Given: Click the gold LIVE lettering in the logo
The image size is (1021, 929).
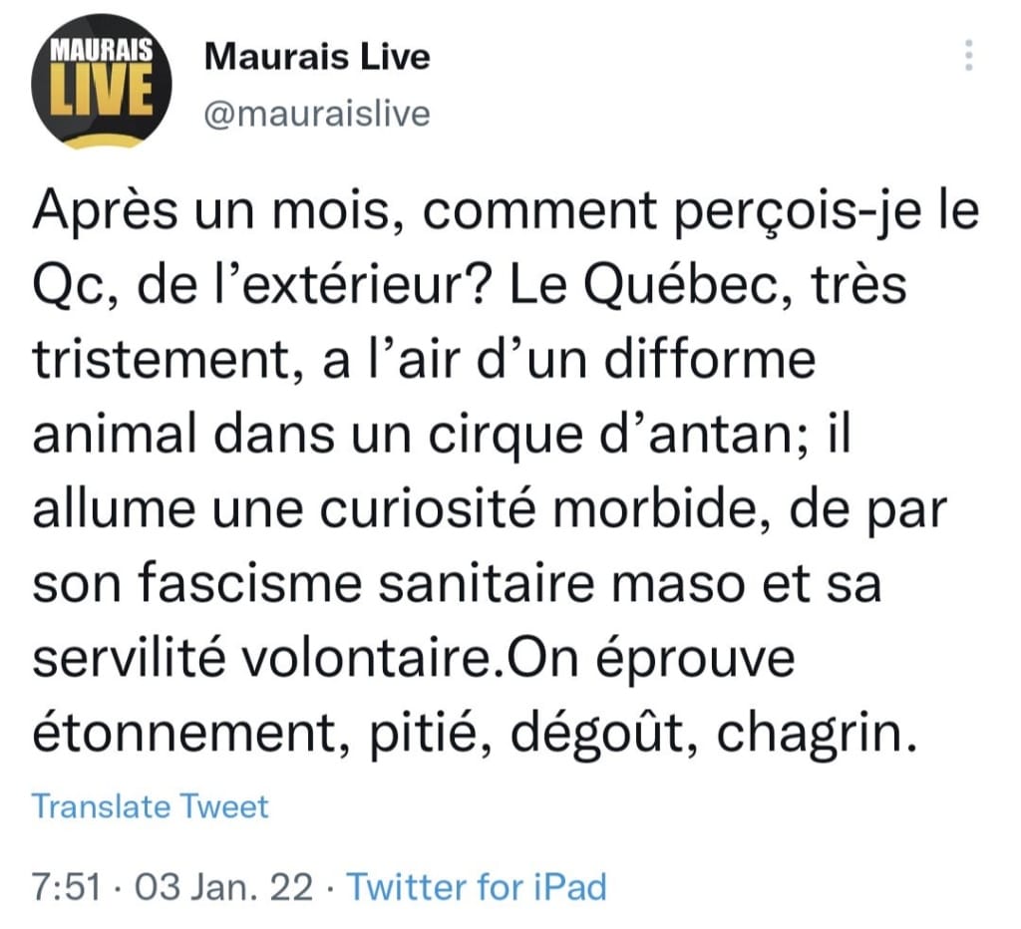Looking at the screenshot, I should [102, 91].
